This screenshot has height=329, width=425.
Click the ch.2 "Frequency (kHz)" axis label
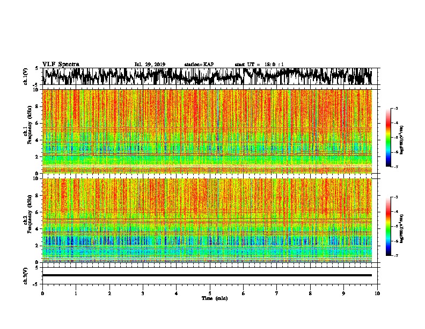30,214
